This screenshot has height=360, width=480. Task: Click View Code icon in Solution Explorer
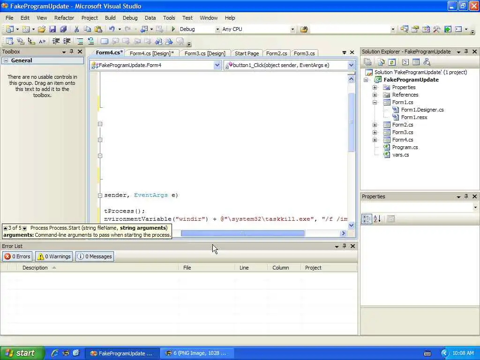tap(405, 62)
